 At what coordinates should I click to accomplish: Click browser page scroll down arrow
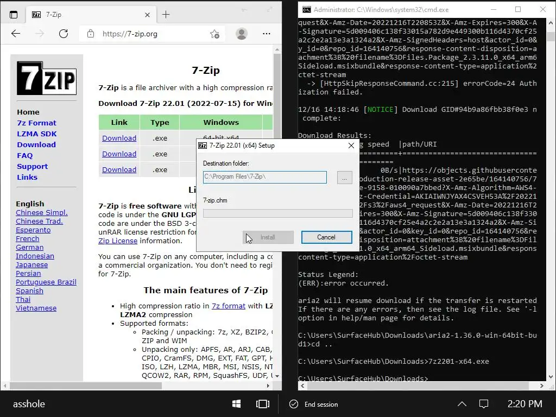click(277, 376)
